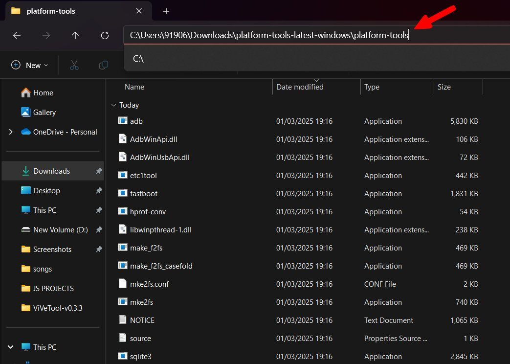Select the source properties file icon
This screenshot has width=510, height=364.
122,338
